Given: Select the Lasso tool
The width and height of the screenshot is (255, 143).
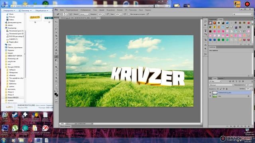Looking at the screenshot, I should click(x=56, y=29).
